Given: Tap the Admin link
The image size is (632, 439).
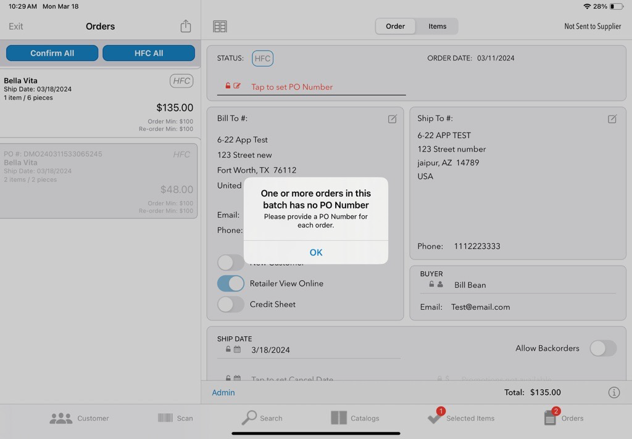Looking at the screenshot, I should pyautogui.click(x=223, y=392).
